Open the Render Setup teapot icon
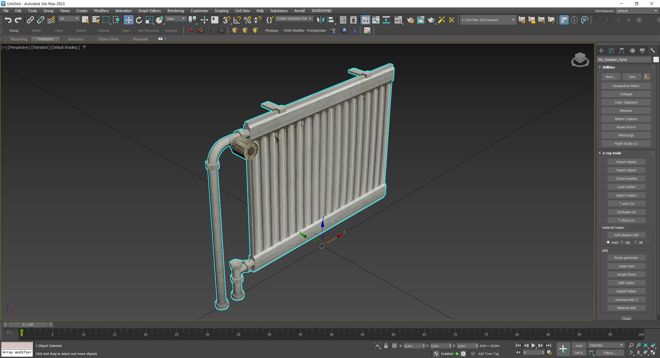 coord(410,20)
